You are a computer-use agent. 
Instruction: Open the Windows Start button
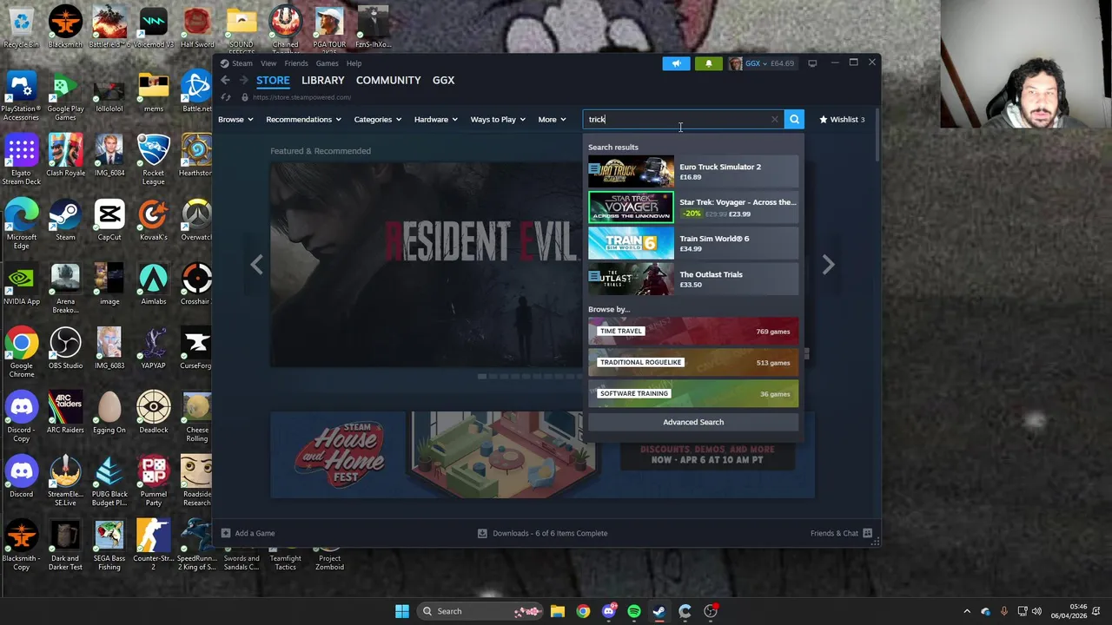tap(401, 611)
